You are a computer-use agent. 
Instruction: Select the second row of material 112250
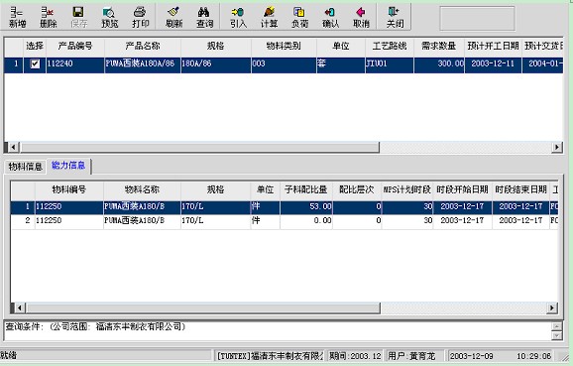point(284,220)
